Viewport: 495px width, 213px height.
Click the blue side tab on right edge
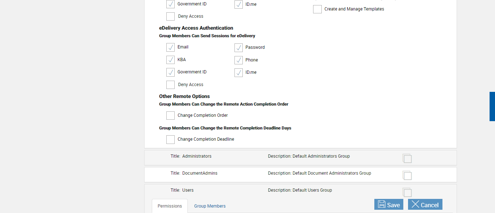492,106
